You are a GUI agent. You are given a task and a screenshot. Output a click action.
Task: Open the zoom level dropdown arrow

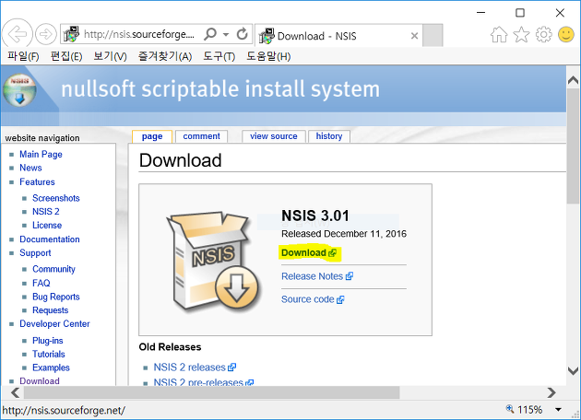pyautogui.click(x=558, y=410)
